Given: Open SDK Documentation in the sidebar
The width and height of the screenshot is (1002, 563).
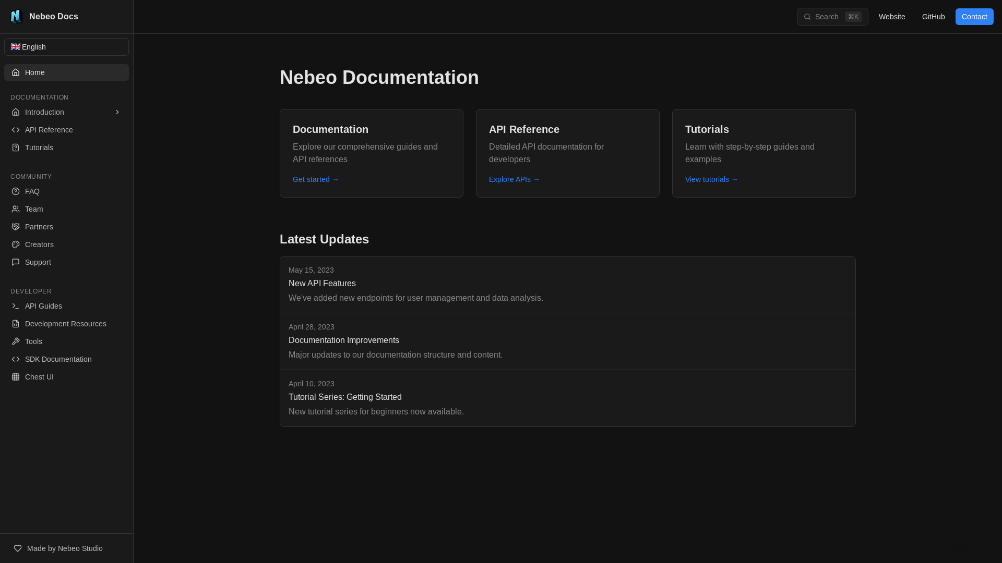Looking at the screenshot, I should (66, 359).
